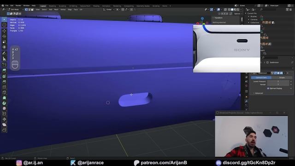Open the Edit Mode dropdown
The height and width of the screenshot is (166, 295).
[x=16, y=9]
